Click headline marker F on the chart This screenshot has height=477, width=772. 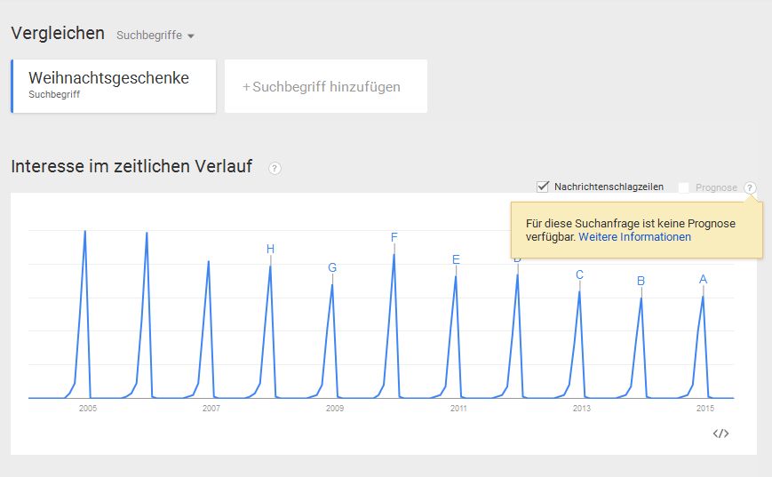click(x=394, y=237)
